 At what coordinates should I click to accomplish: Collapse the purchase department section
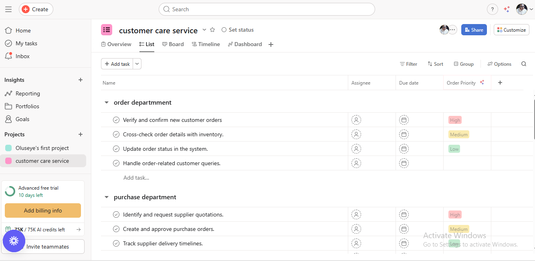coord(107,197)
